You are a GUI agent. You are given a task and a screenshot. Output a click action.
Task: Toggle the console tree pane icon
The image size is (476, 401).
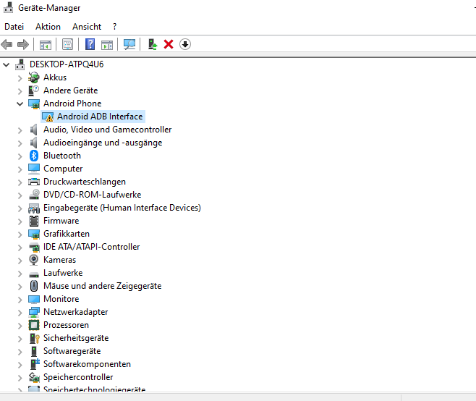(46, 45)
